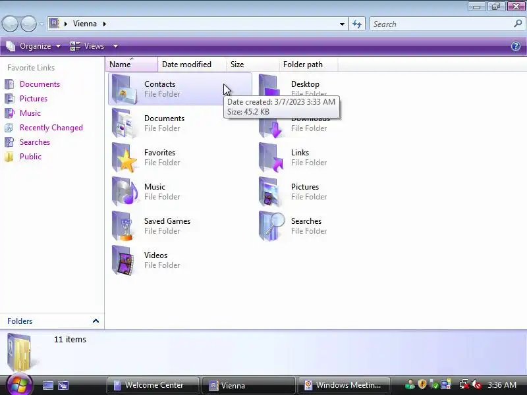This screenshot has width=527, height=395.
Task: Switch to Vienna taskbar button
Action: pyautogui.click(x=248, y=385)
